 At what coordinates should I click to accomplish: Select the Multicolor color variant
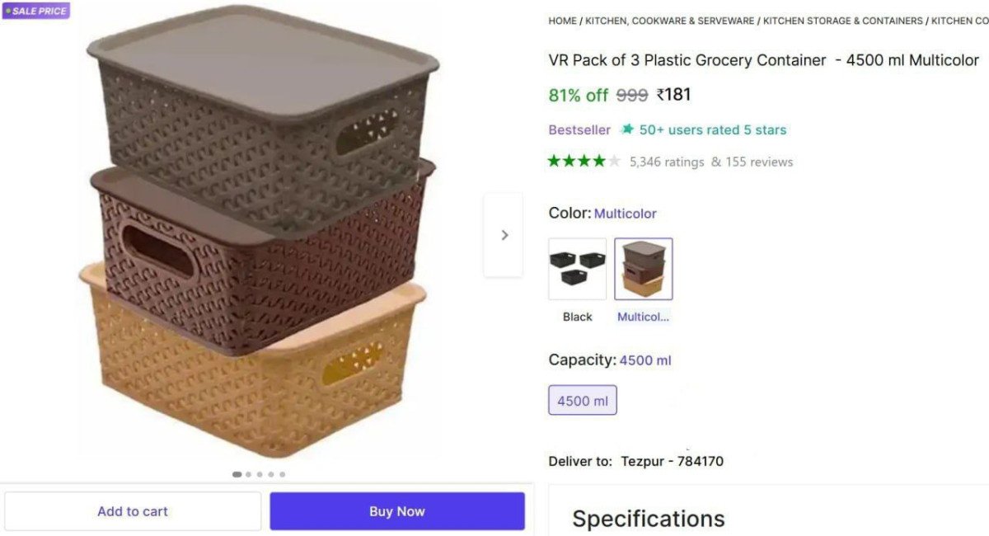tap(644, 268)
